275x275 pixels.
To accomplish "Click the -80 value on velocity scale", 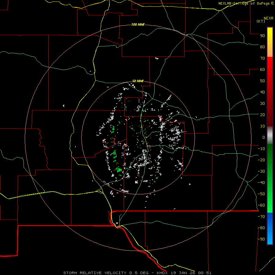I will pyautogui.click(x=261, y=228).
